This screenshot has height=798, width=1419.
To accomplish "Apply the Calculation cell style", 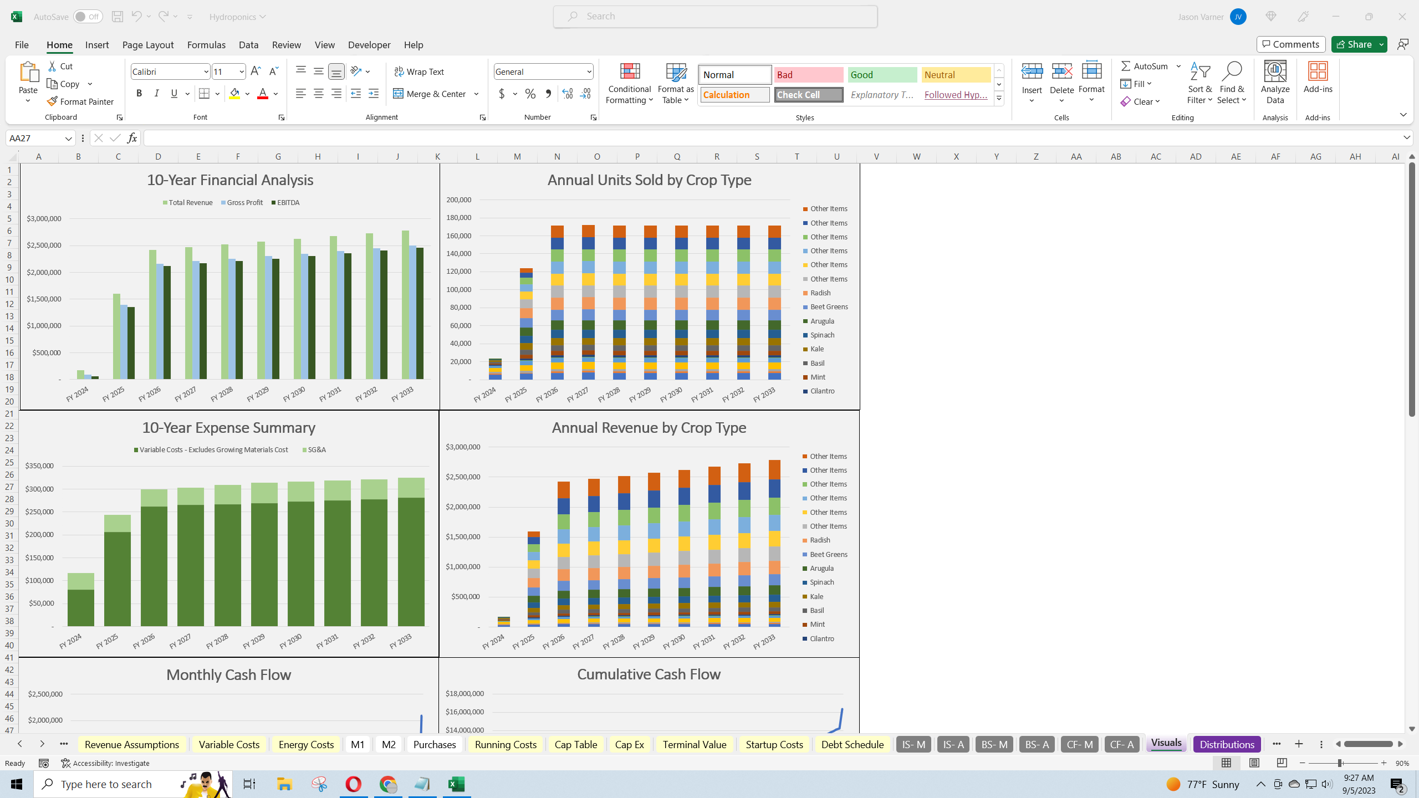I will 734,95.
